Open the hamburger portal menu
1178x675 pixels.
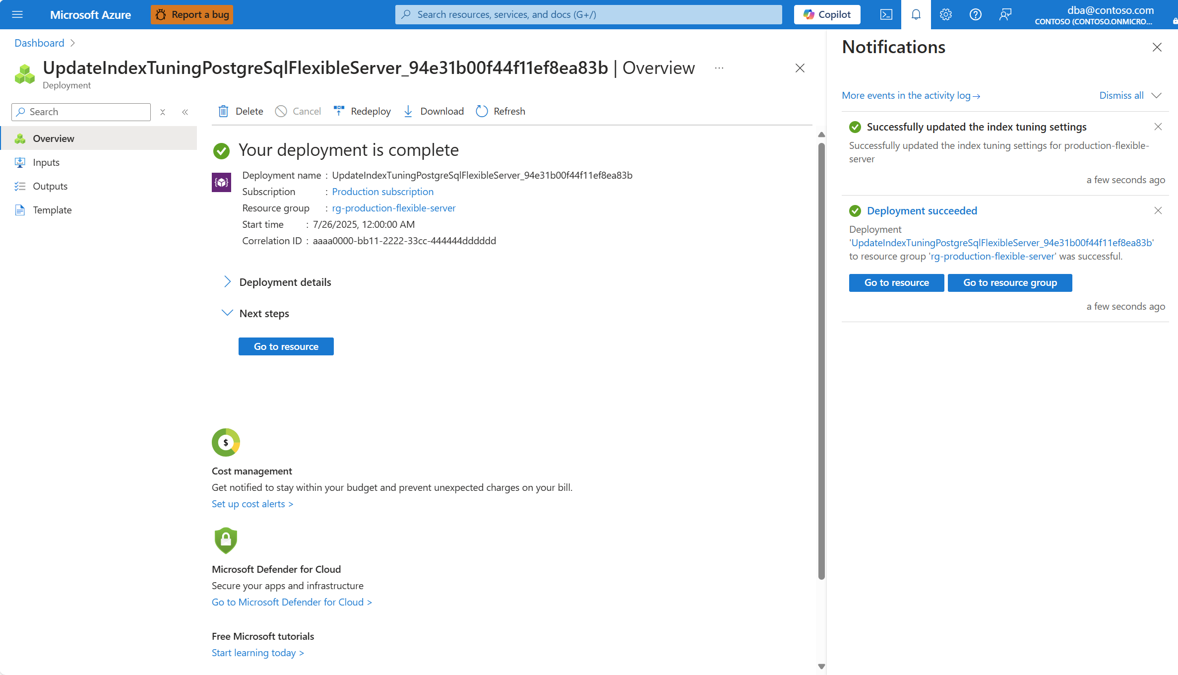click(x=17, y=14)
